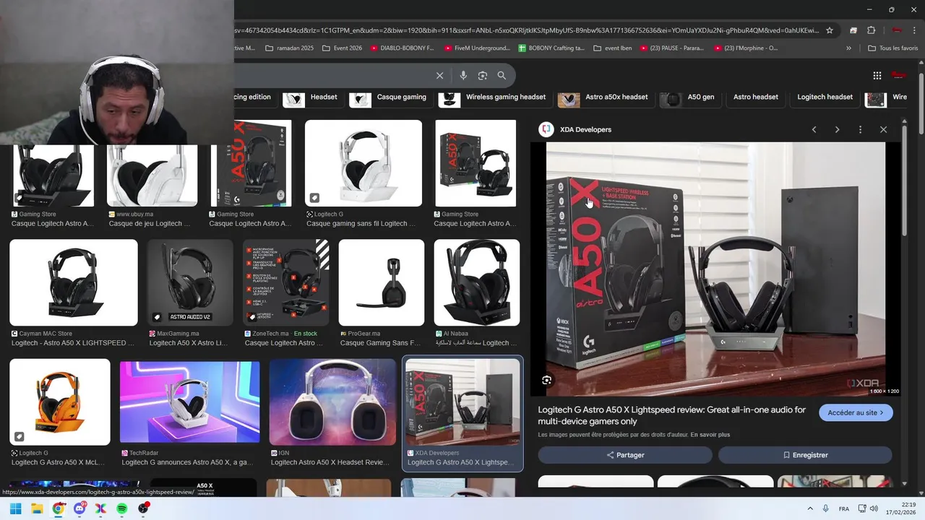Open the Windows Start menu
925x520 pixels.
coord(16,508)
